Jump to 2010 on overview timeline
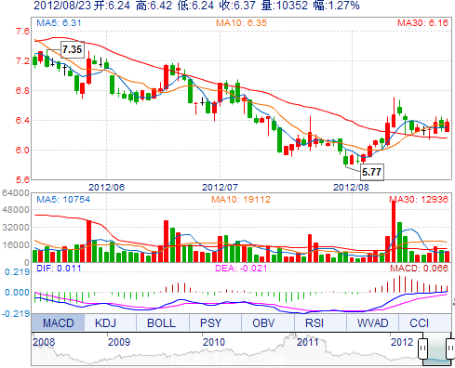 214,342
